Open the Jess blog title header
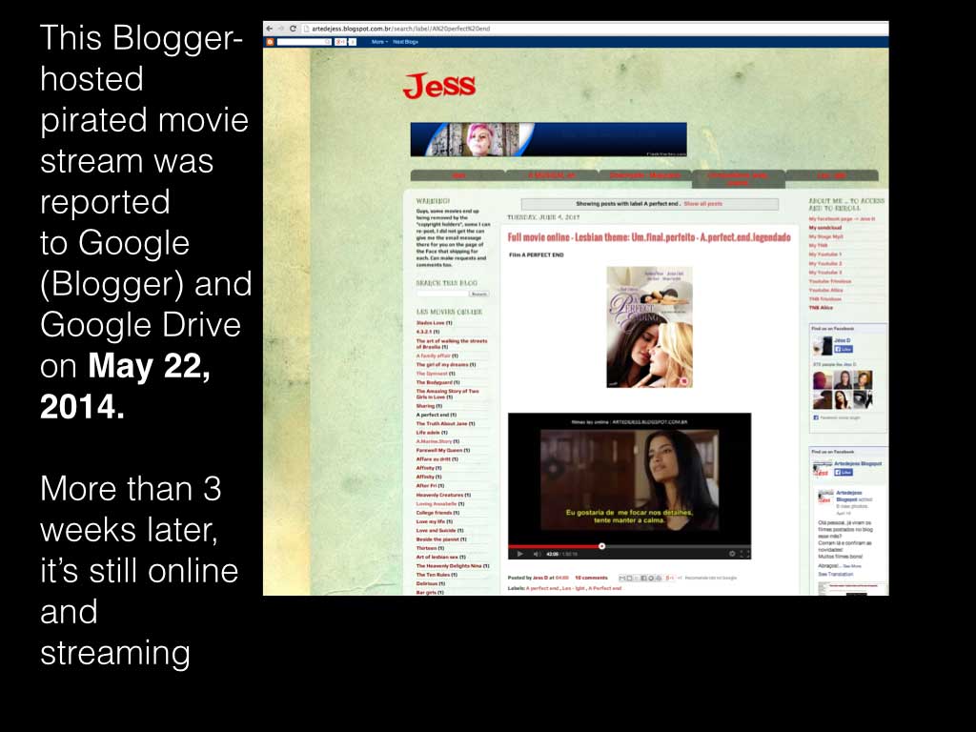This screenshot has width=976, height=732. (x=439, y=86)
